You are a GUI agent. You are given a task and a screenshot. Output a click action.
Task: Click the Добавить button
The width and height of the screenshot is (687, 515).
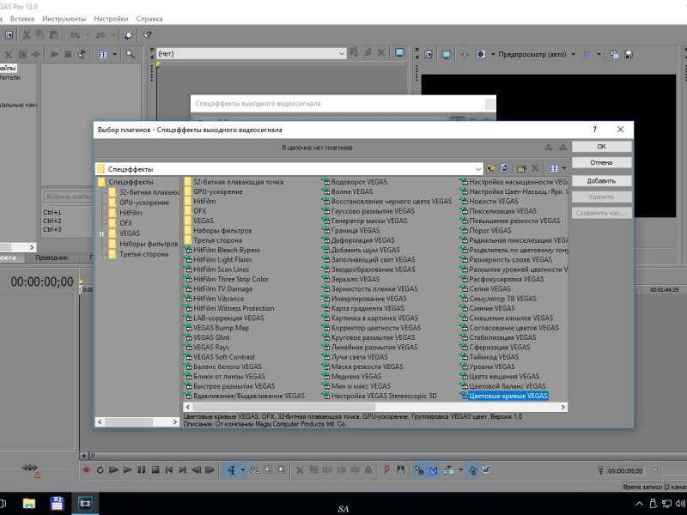pos(602,181)
